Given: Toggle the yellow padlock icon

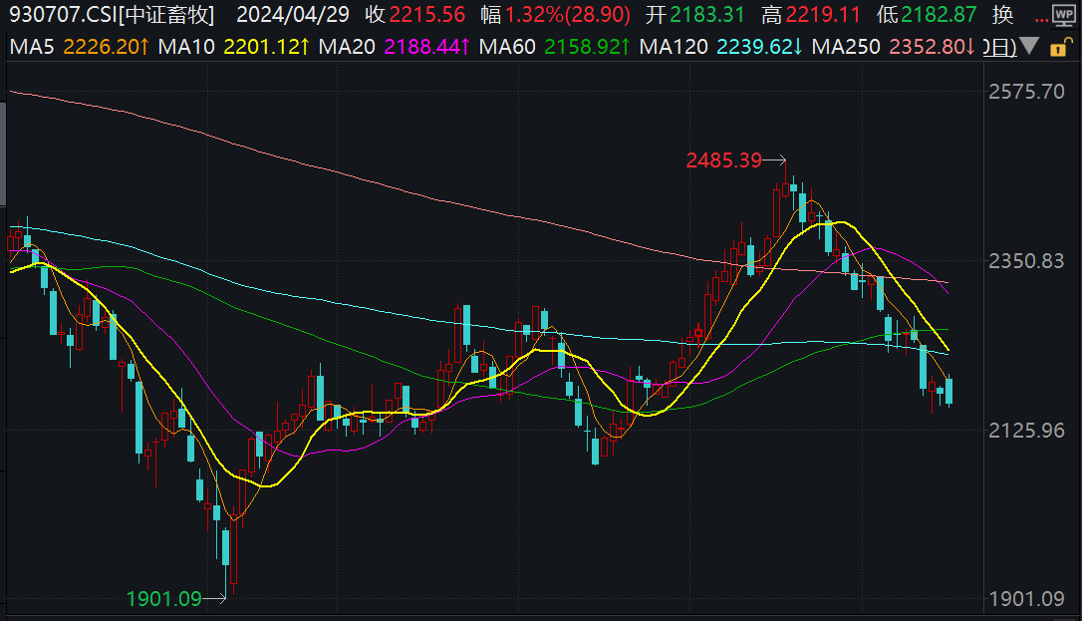Looking at the screenshot, I should [1060, 47].
